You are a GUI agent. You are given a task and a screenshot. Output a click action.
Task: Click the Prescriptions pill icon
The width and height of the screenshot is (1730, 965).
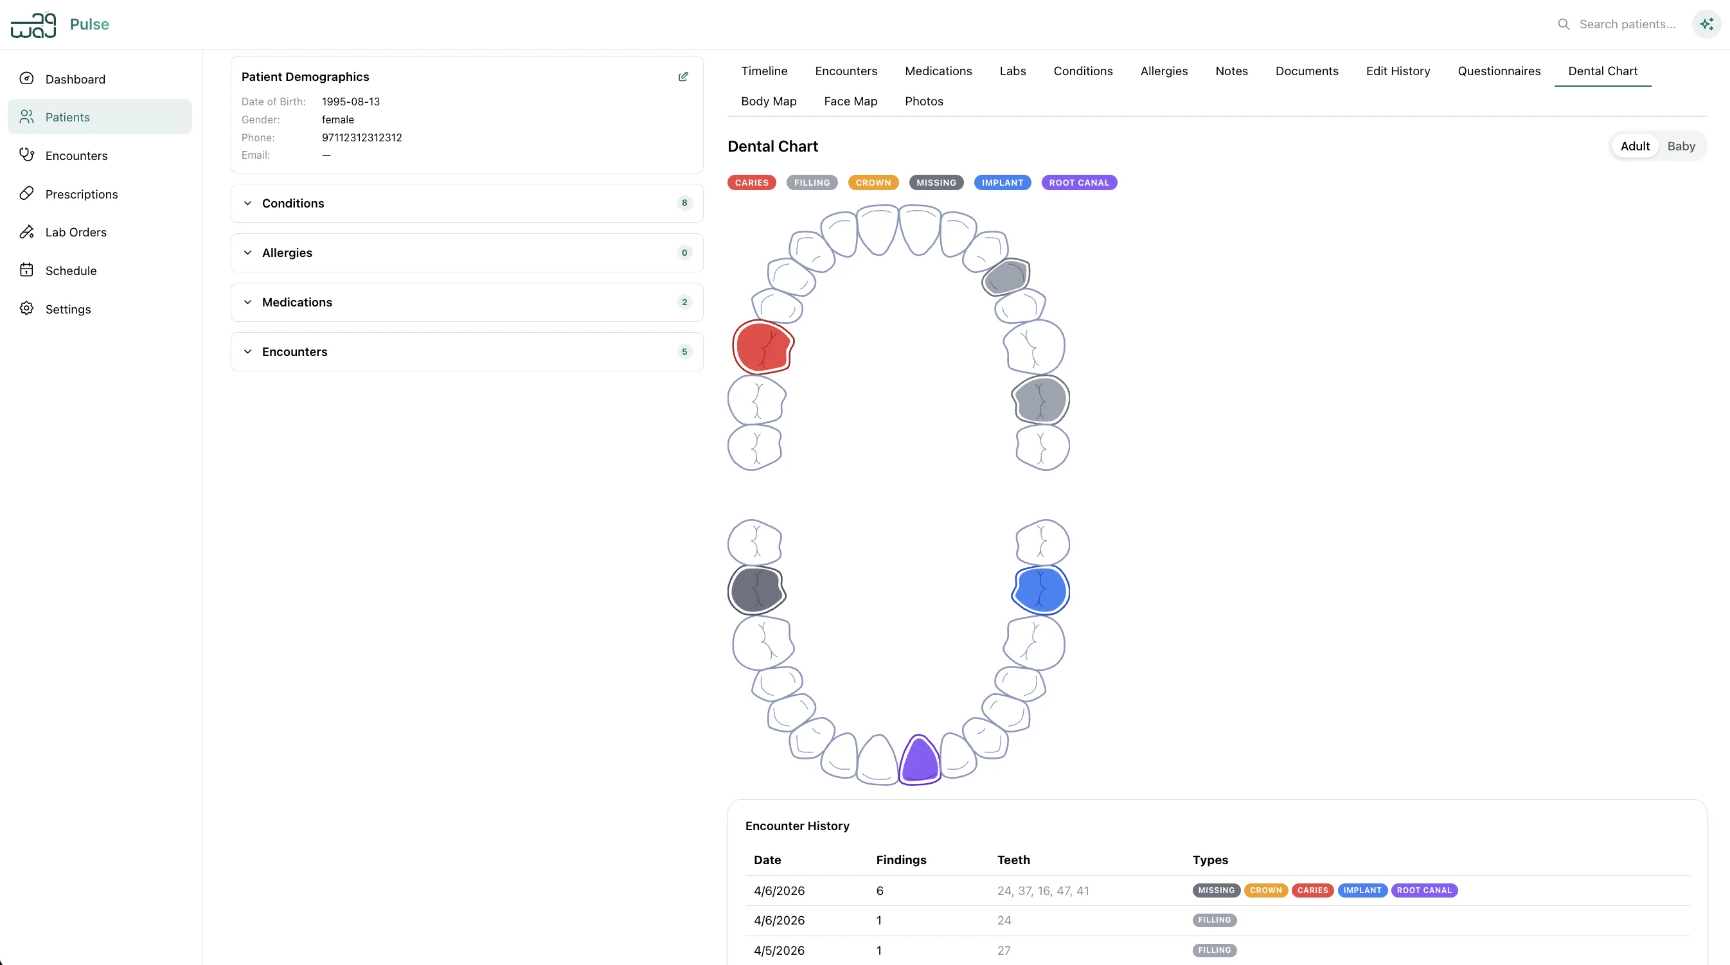point(27,193)
